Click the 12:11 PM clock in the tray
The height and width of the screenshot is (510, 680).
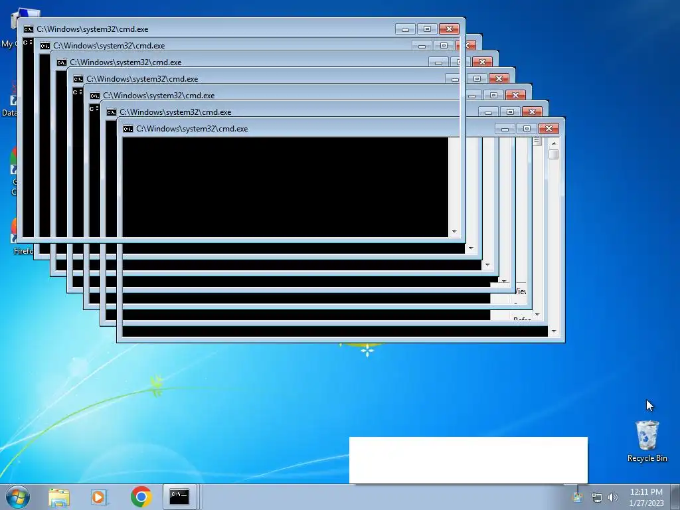click(646, 492)
